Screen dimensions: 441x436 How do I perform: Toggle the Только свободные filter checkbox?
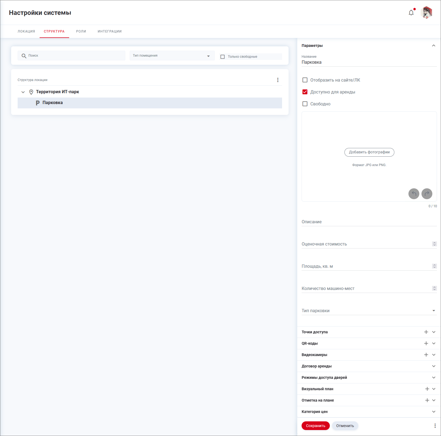223,57
